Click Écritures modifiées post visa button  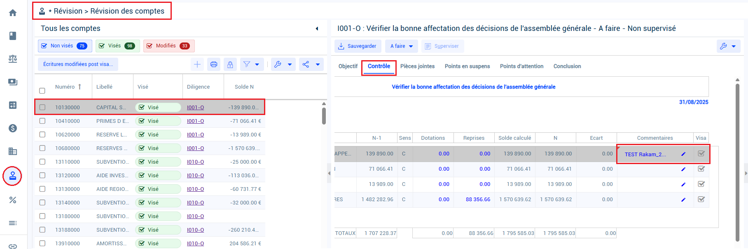pyautogui.click(x=78, y=64)
